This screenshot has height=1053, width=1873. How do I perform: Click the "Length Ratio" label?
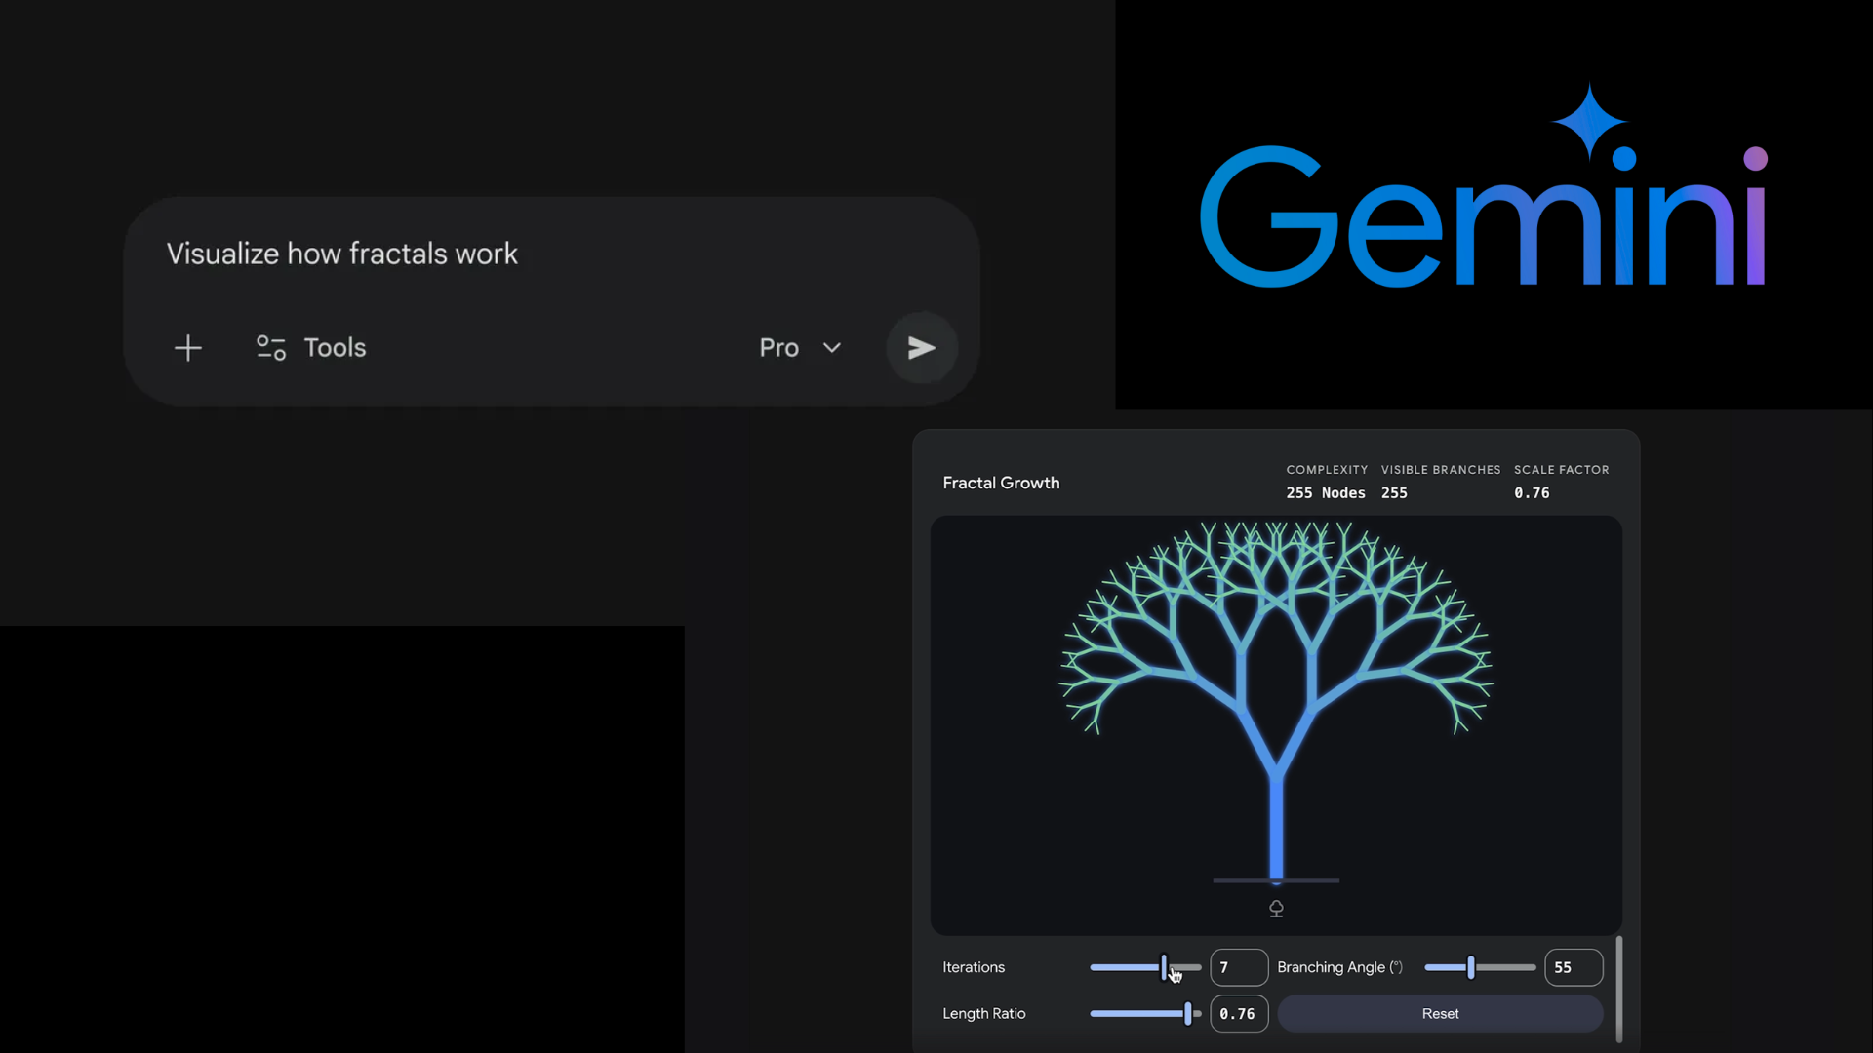pyautogui.click(x=984, y=1014)
